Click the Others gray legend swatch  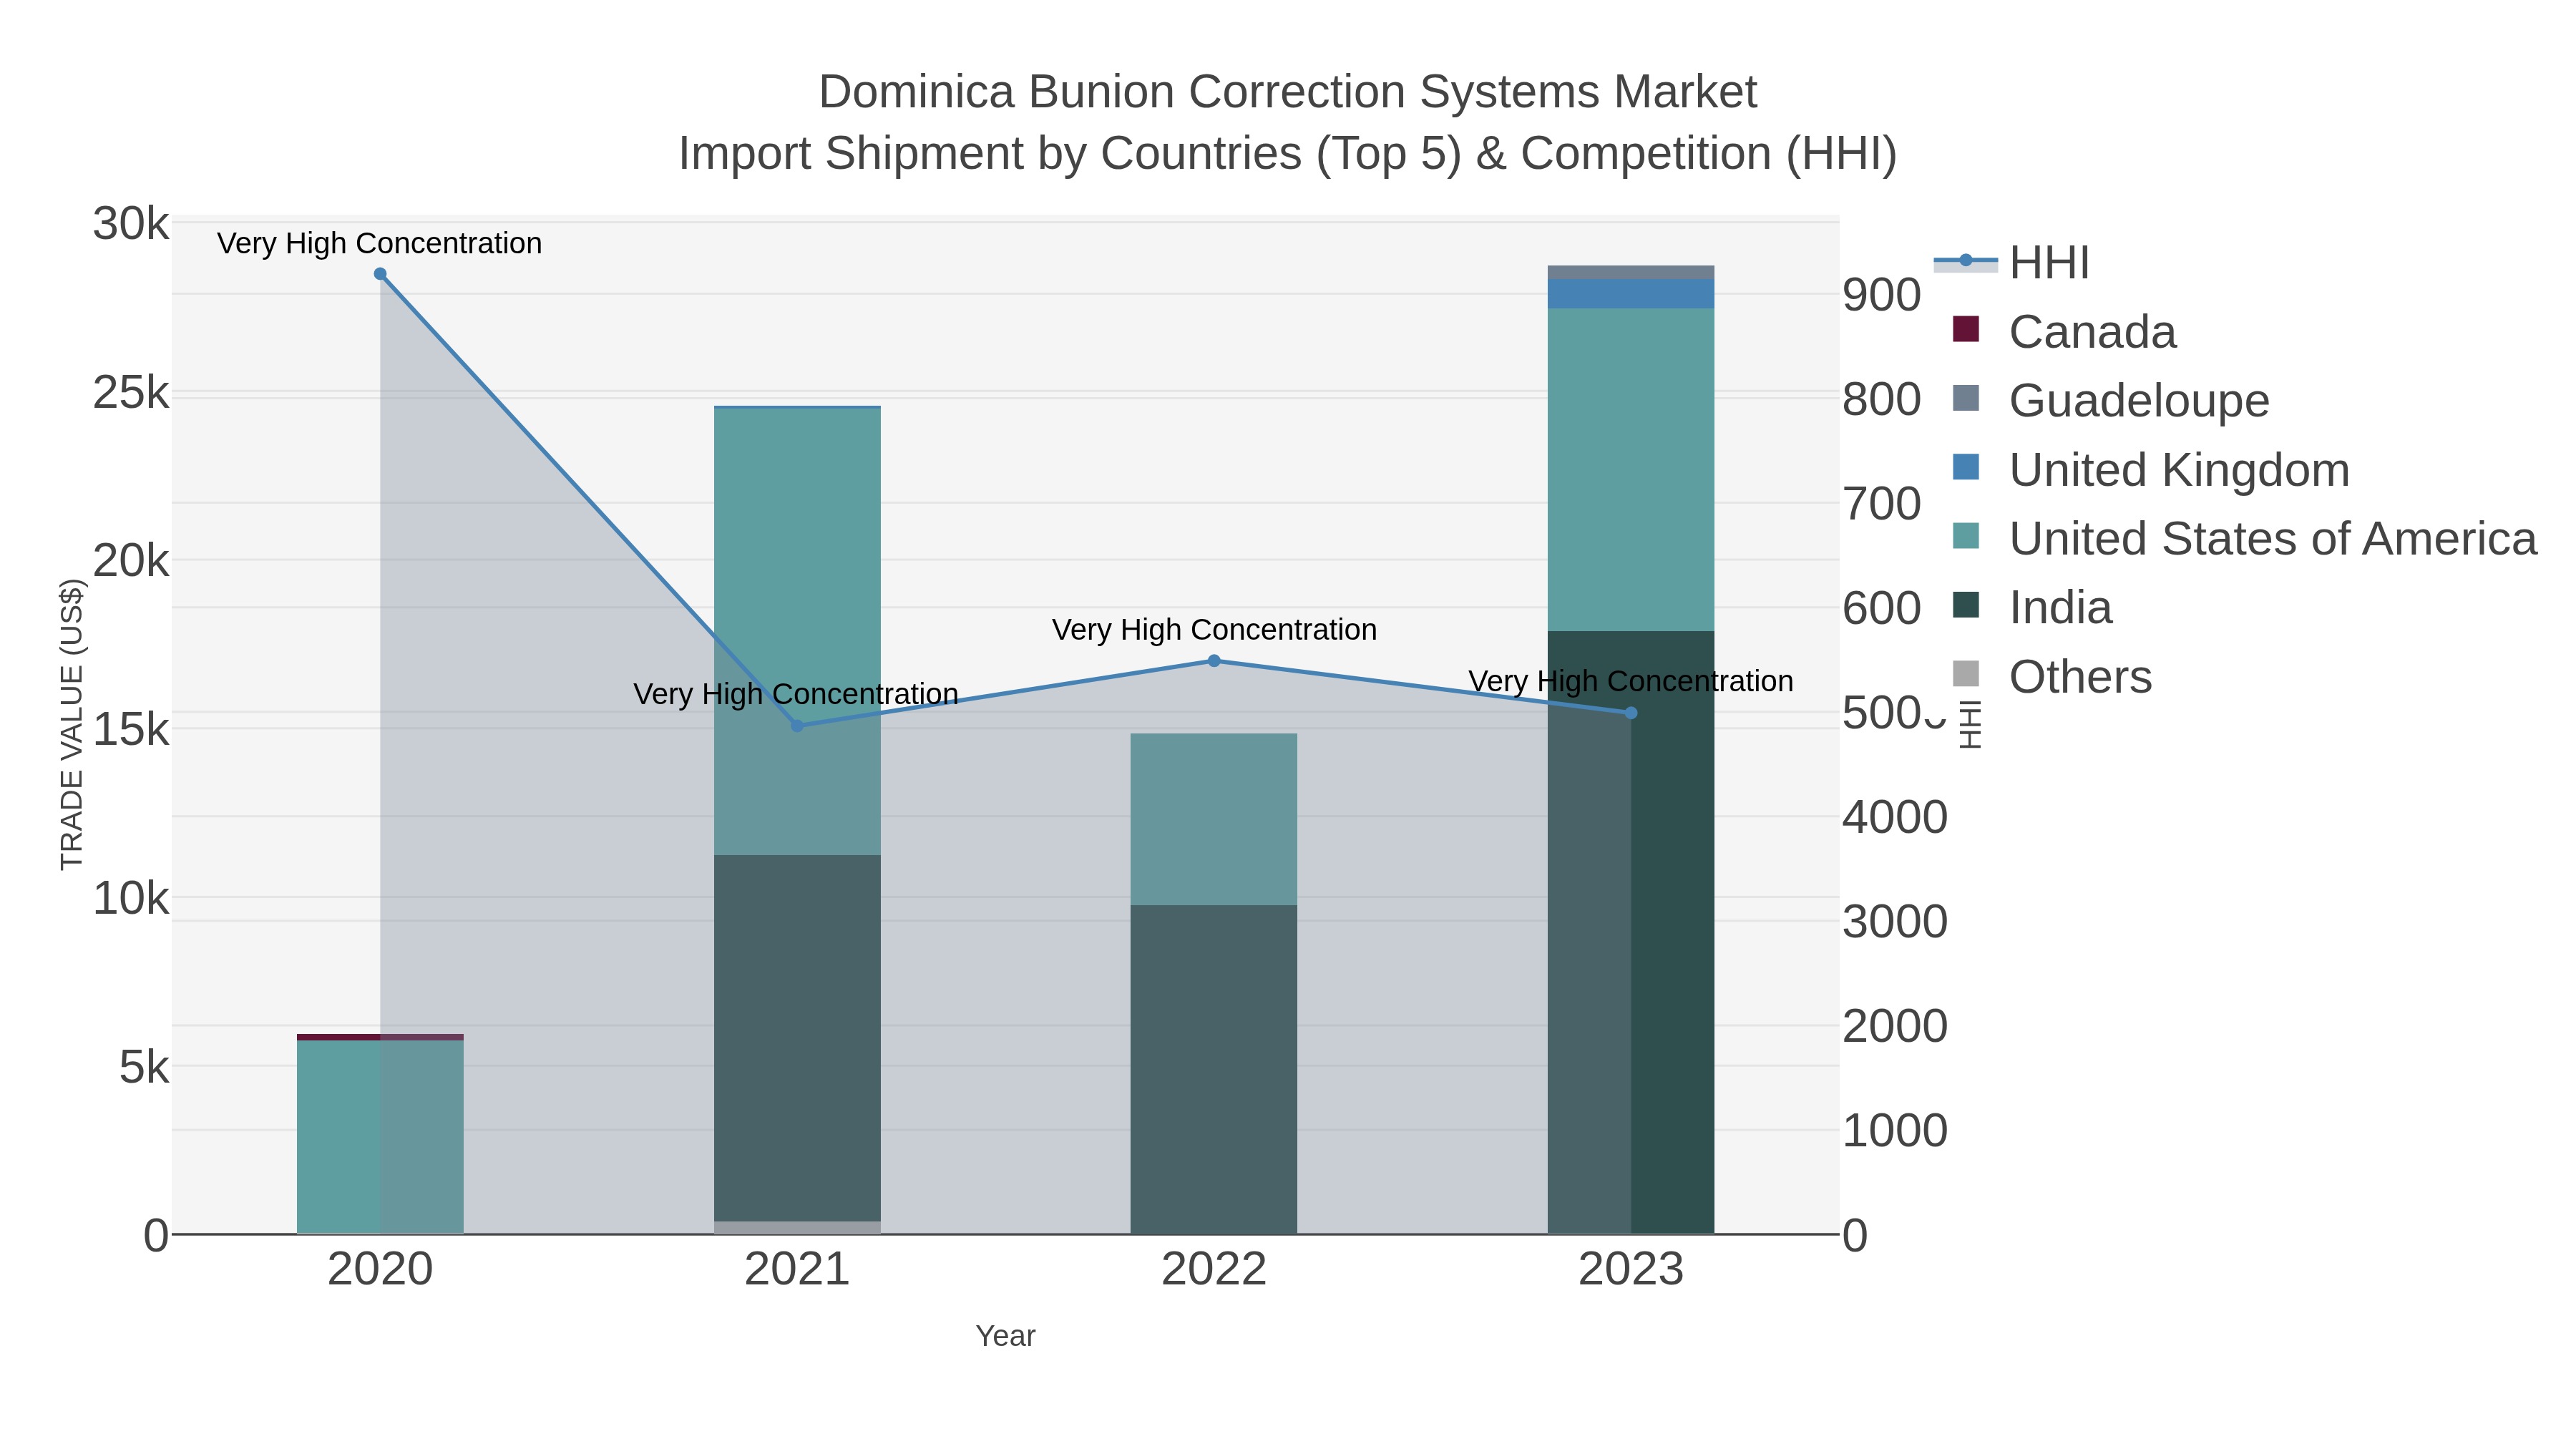(1966, 674)
